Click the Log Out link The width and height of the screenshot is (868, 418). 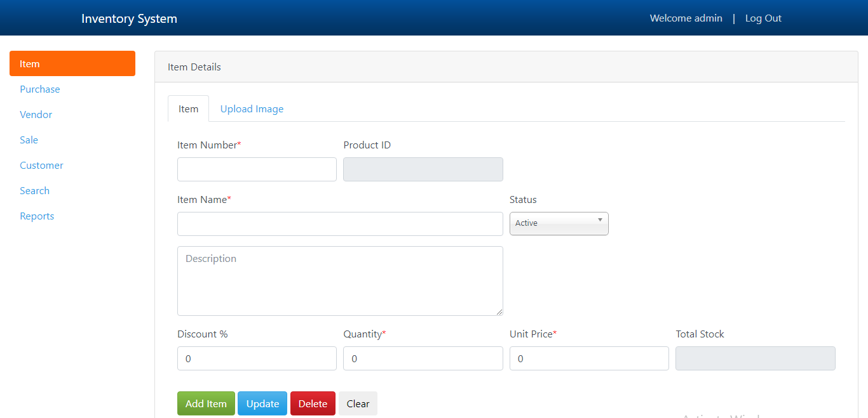click(763, 18)
